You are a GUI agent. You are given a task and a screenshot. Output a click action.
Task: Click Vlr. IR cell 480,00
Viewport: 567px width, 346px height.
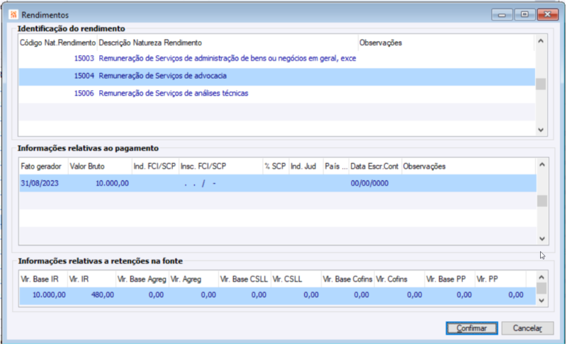pos(102,295)
